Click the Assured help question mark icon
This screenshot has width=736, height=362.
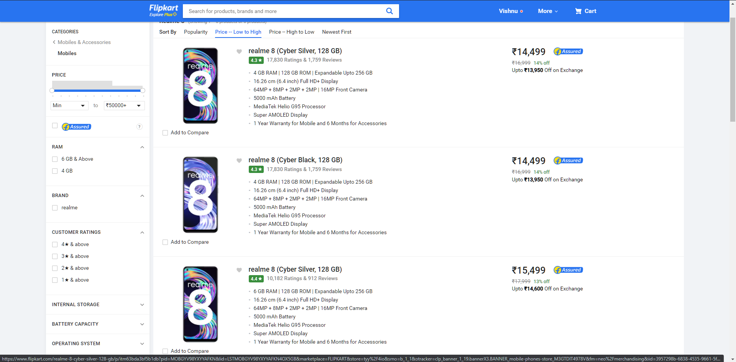coord(140,127)
